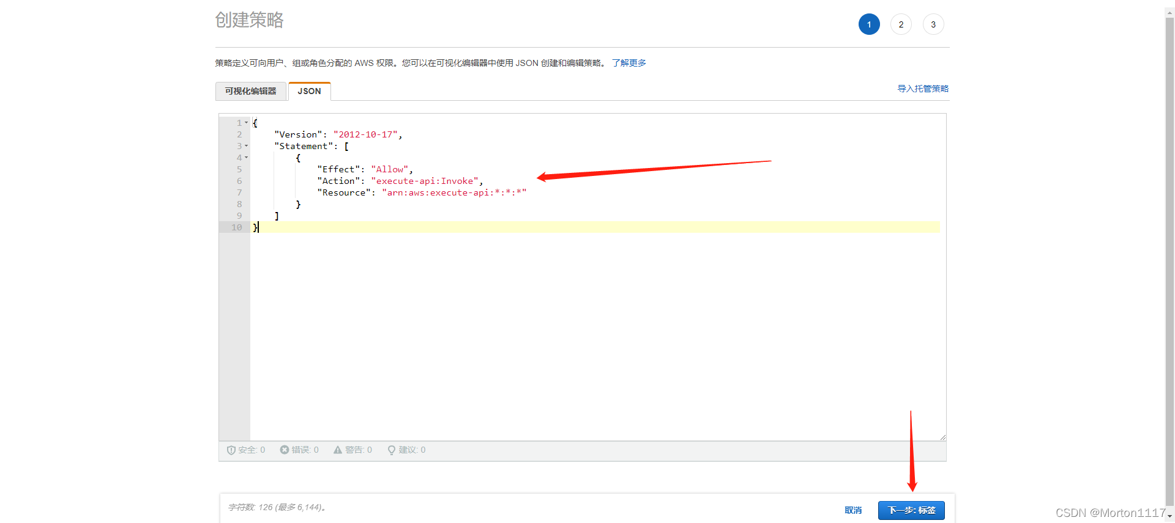The image size is (1175, 523).
Task: Select the JSON tab
Action: (x=310, y=91)
